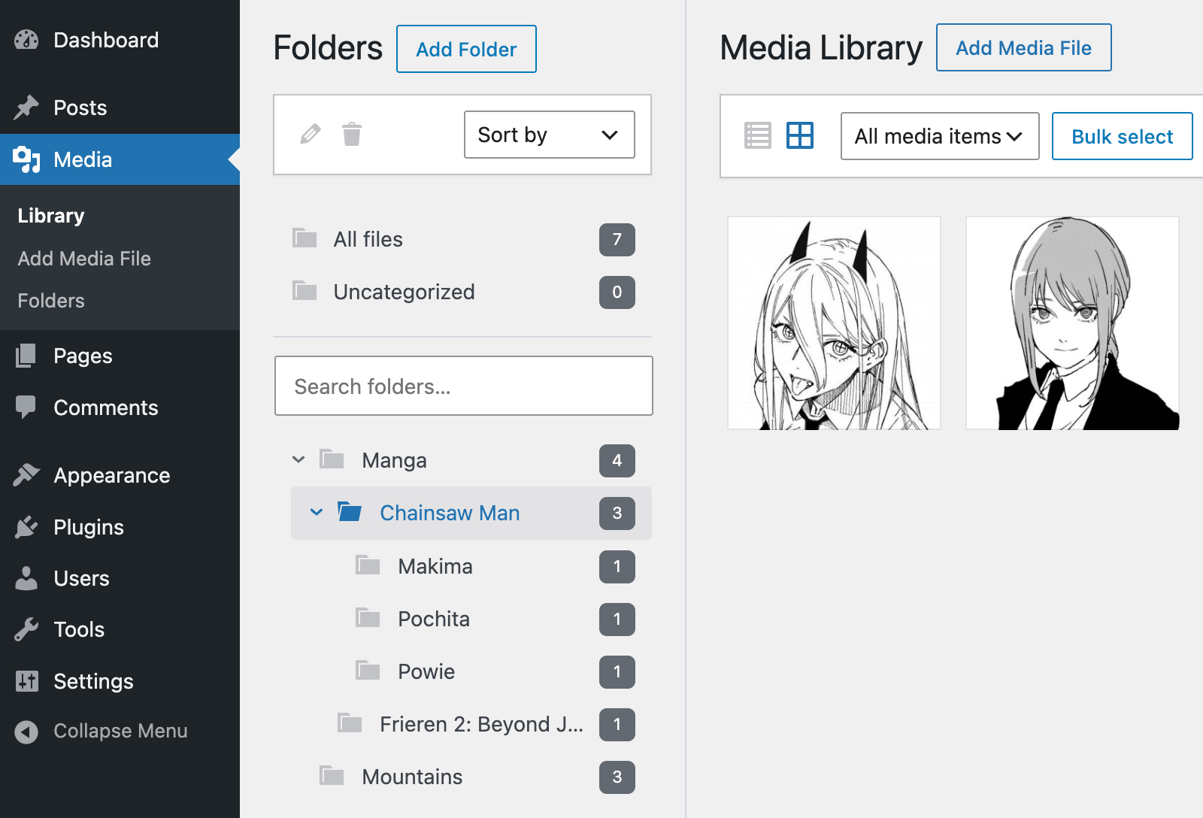This screenshot has width=1203, height=818.
Task: Click the Appearance paintbrush icon
Action: pos(26,475)
